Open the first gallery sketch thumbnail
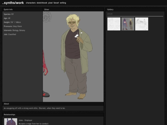 114,24
